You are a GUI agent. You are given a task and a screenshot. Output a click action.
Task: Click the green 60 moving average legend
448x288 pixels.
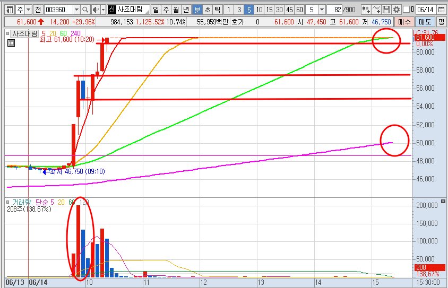pos(63,33)
